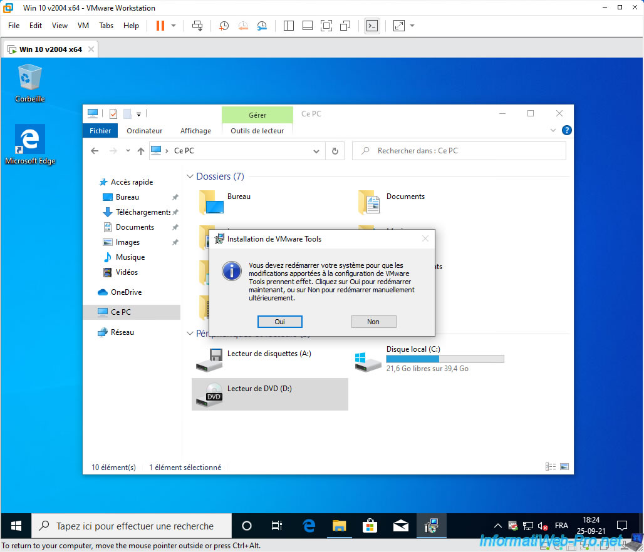
Task: Open the Fichier ribbon tab
Action: [100, 131]
